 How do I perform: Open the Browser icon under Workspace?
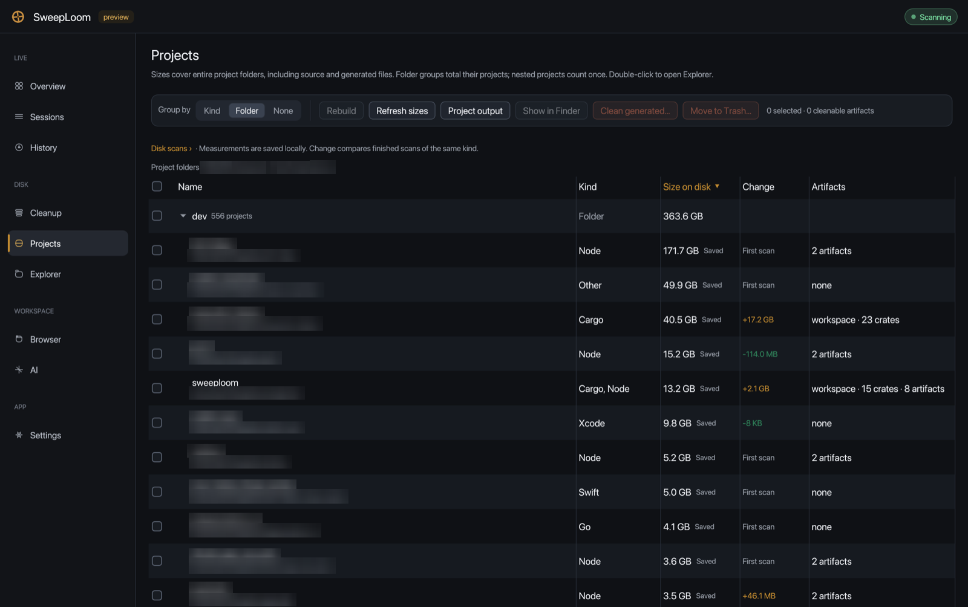coord(19,339)
